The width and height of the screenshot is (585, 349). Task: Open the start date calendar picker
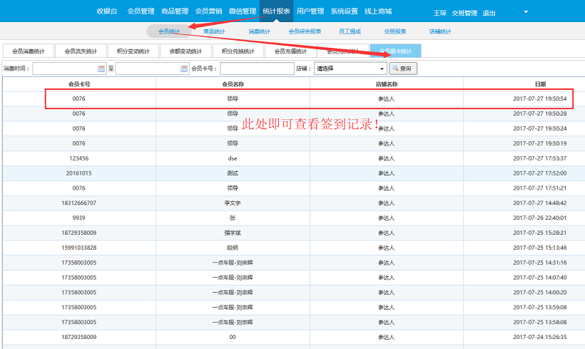pyautogui.click(x=101, y=69)
